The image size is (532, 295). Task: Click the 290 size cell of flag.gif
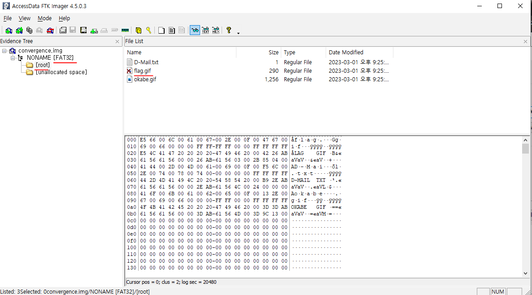(274, 70)
